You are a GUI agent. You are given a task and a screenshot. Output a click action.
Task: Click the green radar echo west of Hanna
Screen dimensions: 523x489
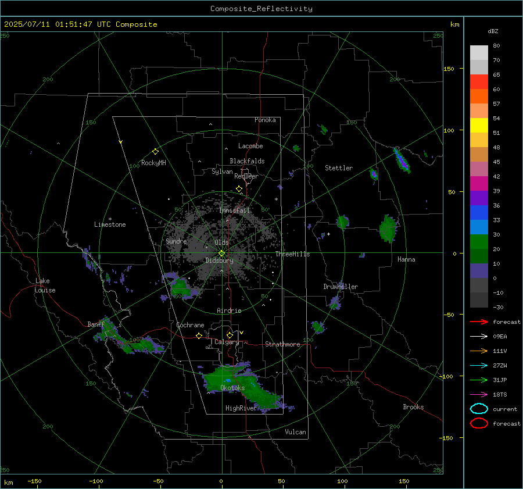(388, 229)
